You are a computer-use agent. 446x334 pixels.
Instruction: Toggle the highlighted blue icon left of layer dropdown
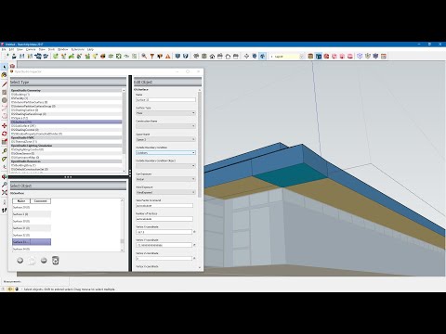[263, 56]
